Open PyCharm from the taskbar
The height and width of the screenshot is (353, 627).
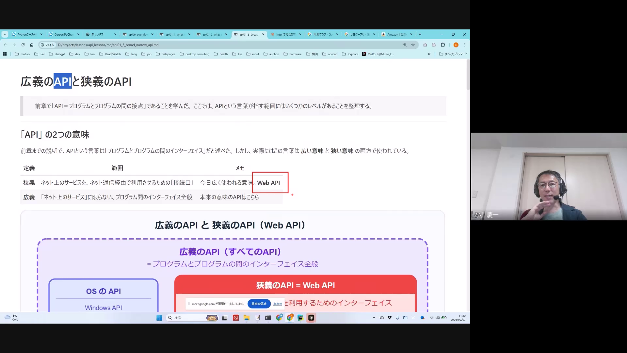pyautogui.click(x=300, y=318)
